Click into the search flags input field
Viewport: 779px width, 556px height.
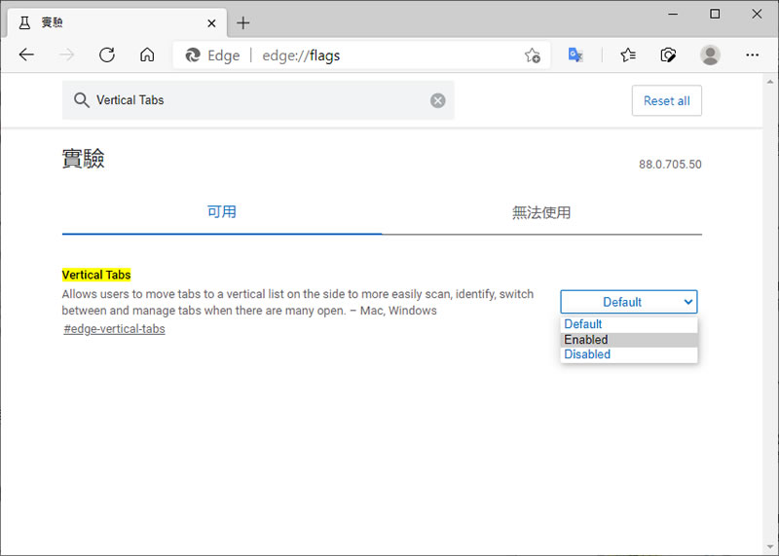point(258,100)
